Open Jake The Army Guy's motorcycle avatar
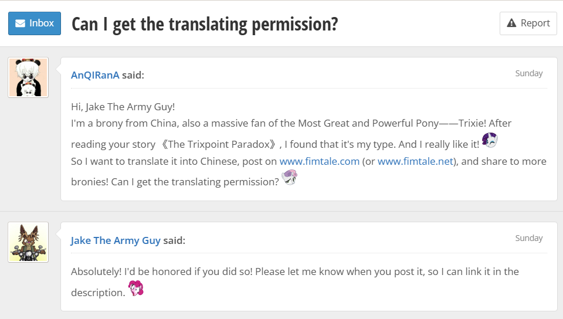Viewport: 563px width, 319px height. pos(28,242)
